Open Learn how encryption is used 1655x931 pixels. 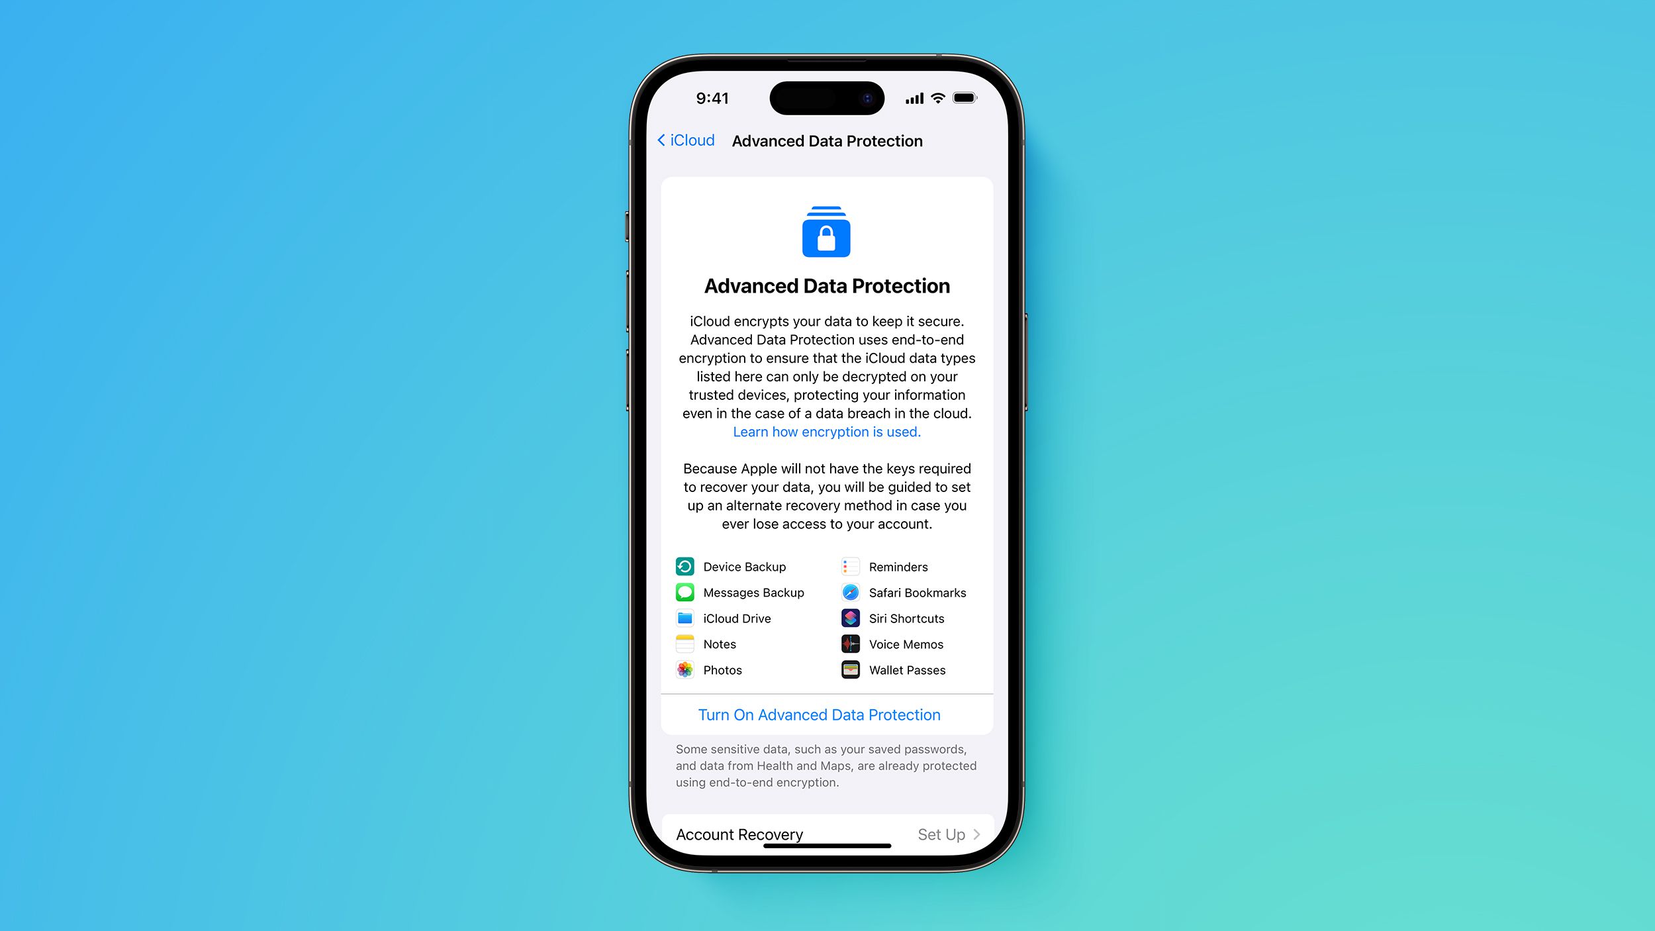click(826, 431)
